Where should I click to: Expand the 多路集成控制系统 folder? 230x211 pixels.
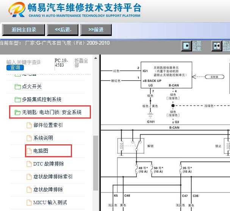[x=42, y=99]
